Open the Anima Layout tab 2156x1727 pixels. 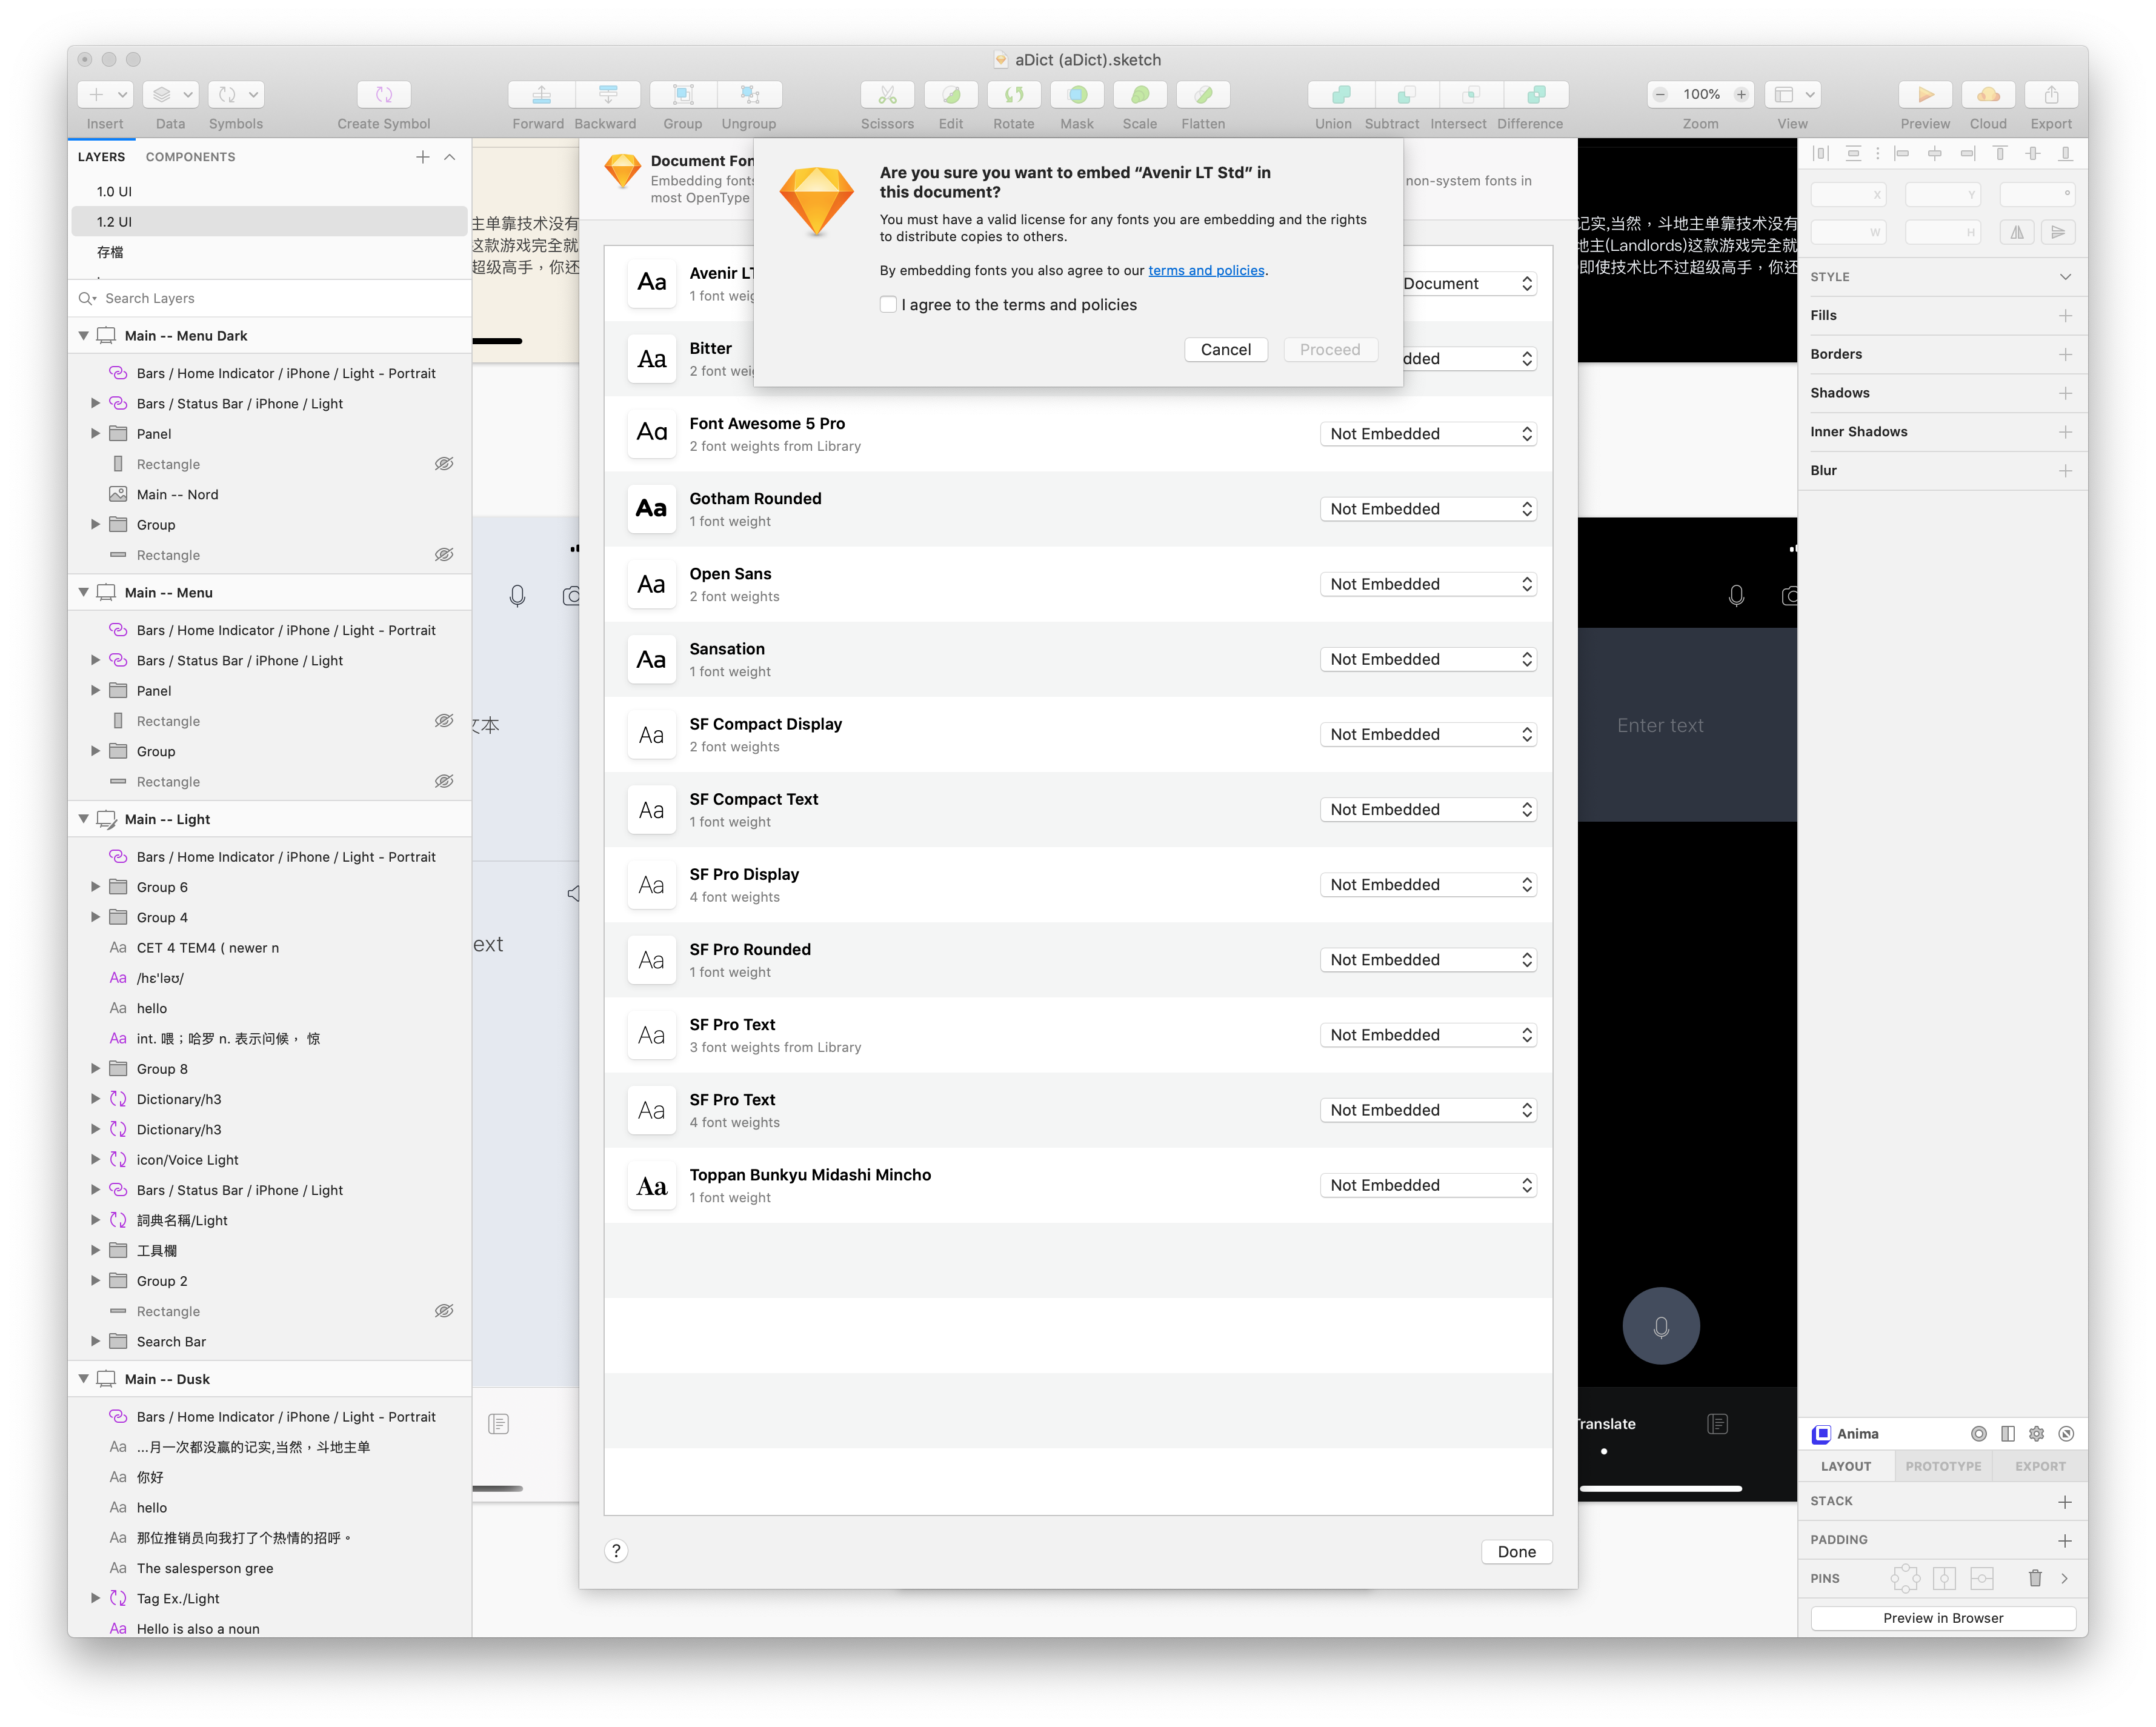(x=1846, y=1466)
